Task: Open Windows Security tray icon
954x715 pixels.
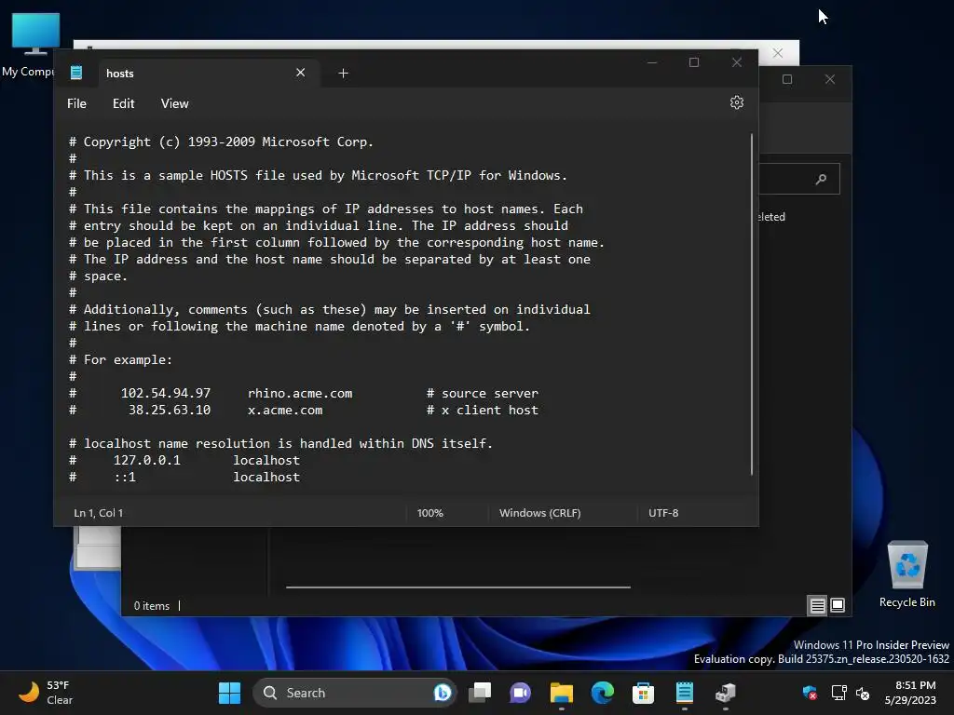Action: coord(810,693)
